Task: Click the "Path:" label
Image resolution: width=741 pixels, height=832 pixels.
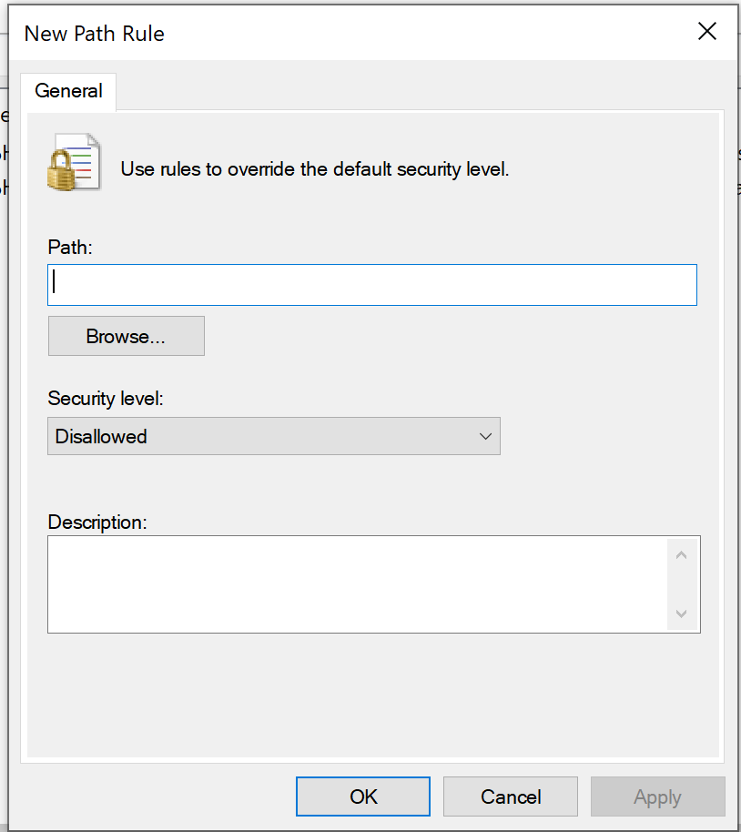Action: pos(70,247)
